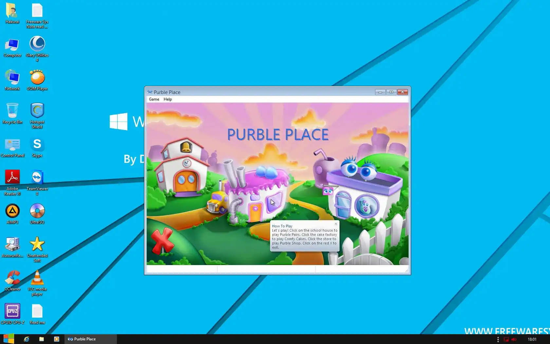
Task: Select the CCleaner desktop icon
Action: point(12,281)
